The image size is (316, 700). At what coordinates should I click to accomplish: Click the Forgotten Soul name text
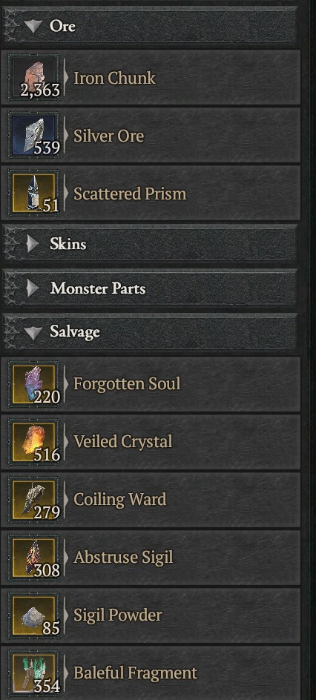[127, 384]
